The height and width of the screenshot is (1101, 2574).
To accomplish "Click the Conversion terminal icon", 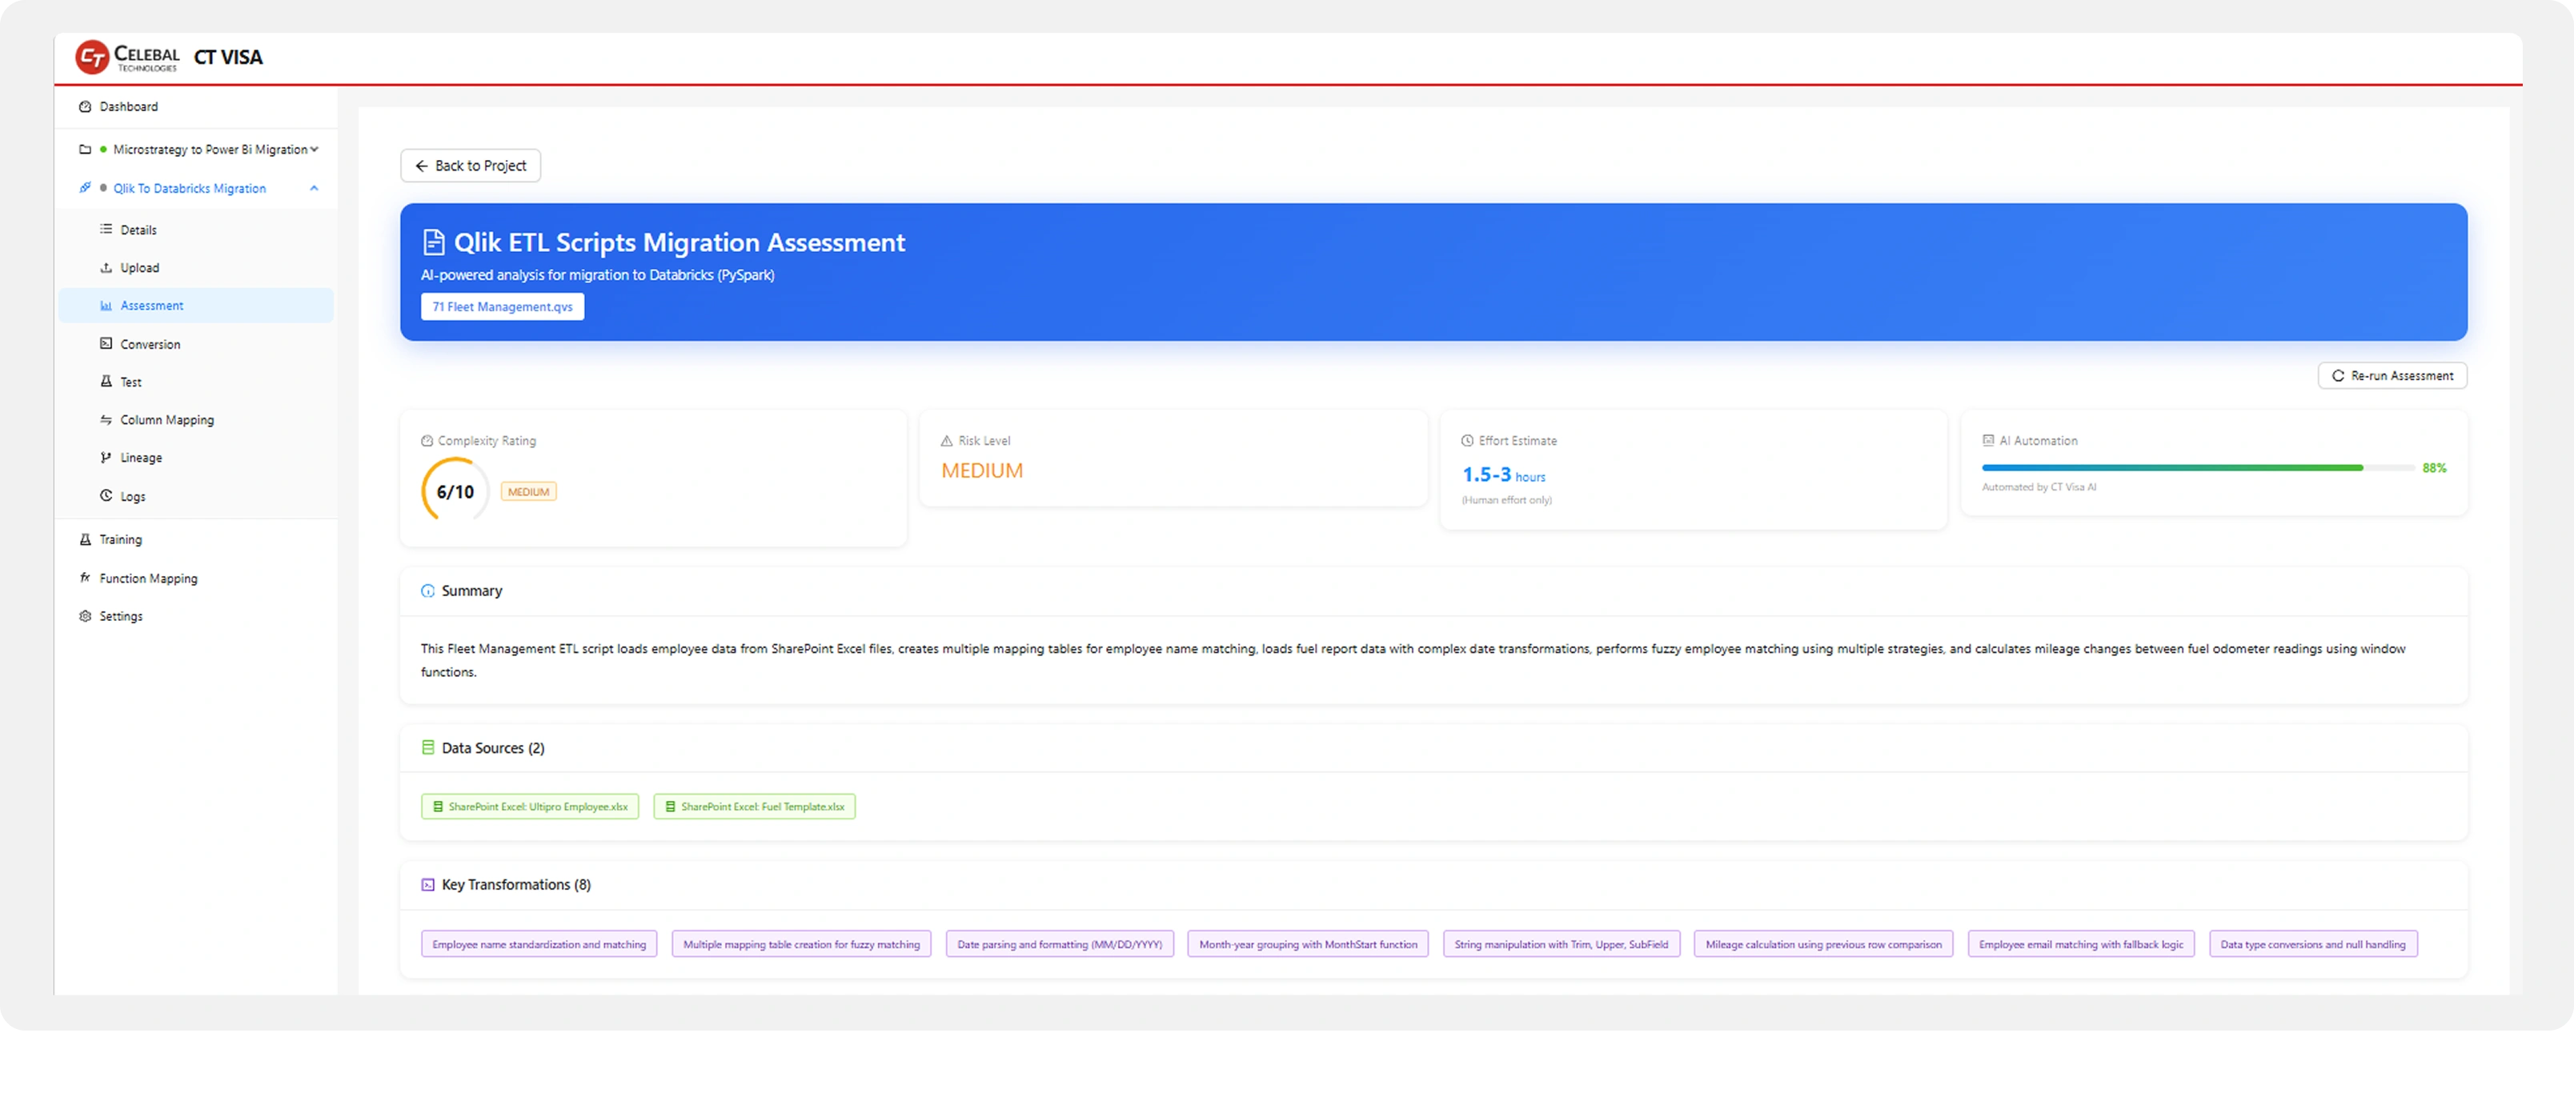I will (x=106, y=344).
